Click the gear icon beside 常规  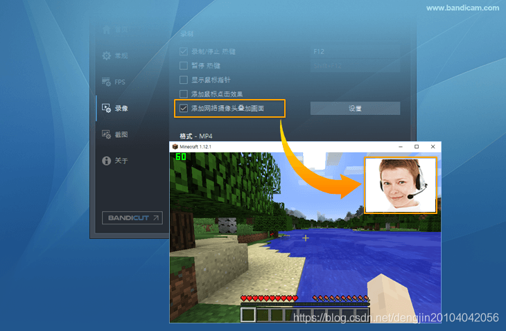coord(107,56)
